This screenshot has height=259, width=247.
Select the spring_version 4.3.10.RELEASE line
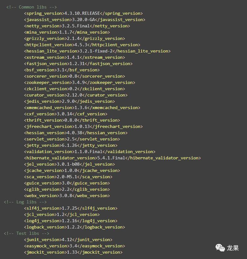click(83, 13)
